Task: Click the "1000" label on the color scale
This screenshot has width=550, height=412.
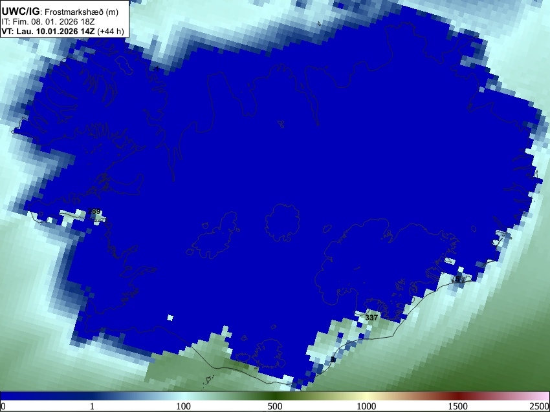Action: (366, 406)
